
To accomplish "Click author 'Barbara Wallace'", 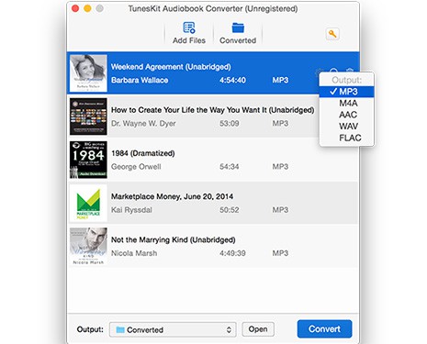I will [x=140, y=81].
